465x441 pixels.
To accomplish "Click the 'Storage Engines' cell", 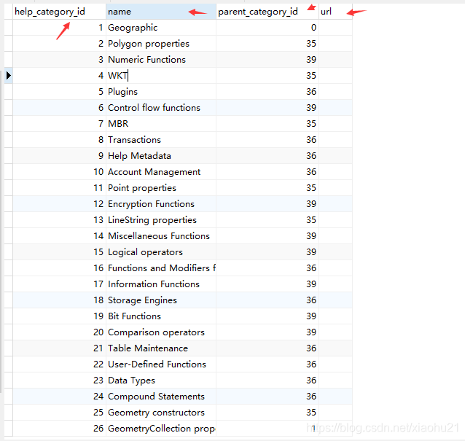I will pos(161,300).
